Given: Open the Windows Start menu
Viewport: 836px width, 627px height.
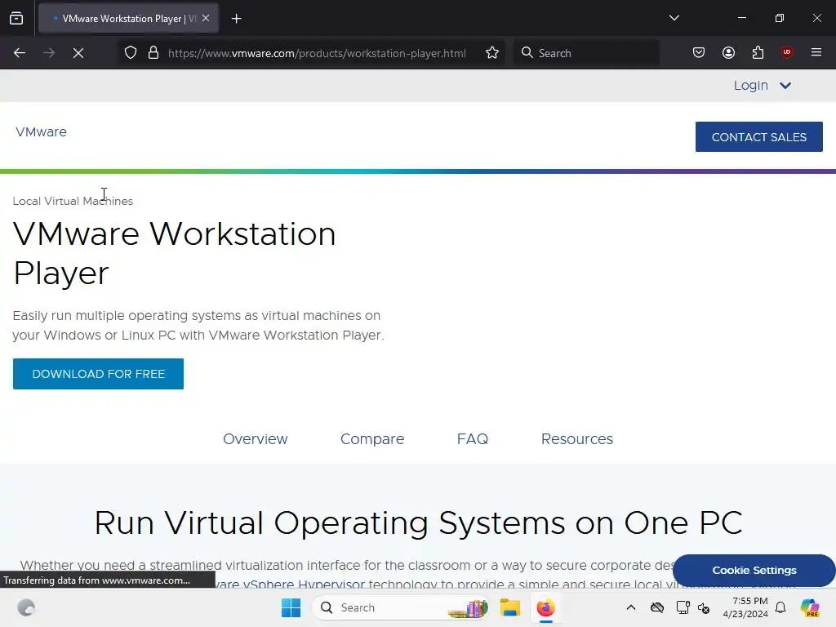Looking at the screenshot, I should pos(291,607).
